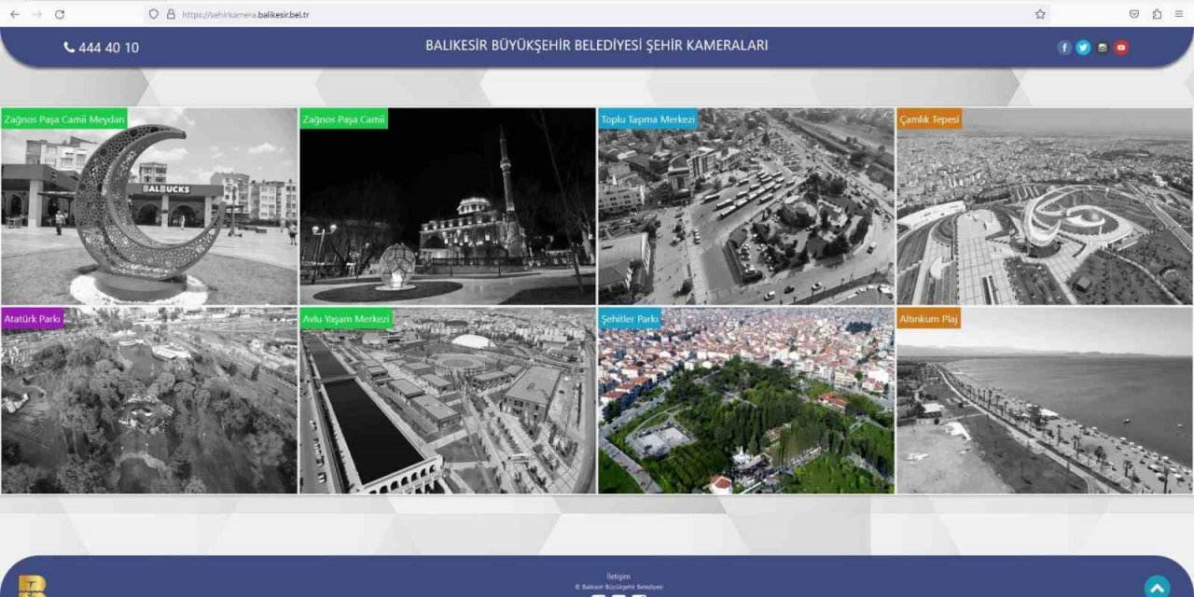Open the Instagram icon in the header

(x=1103, y=47)
